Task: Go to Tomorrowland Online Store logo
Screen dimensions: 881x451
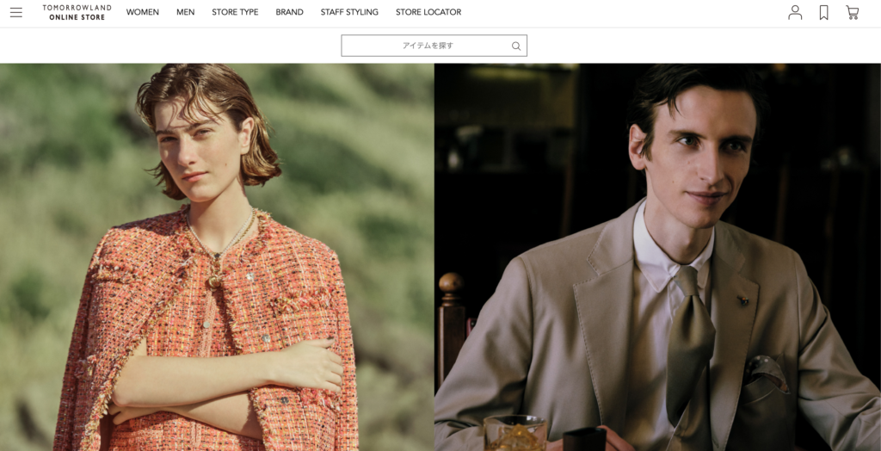Action: (77, 12)
